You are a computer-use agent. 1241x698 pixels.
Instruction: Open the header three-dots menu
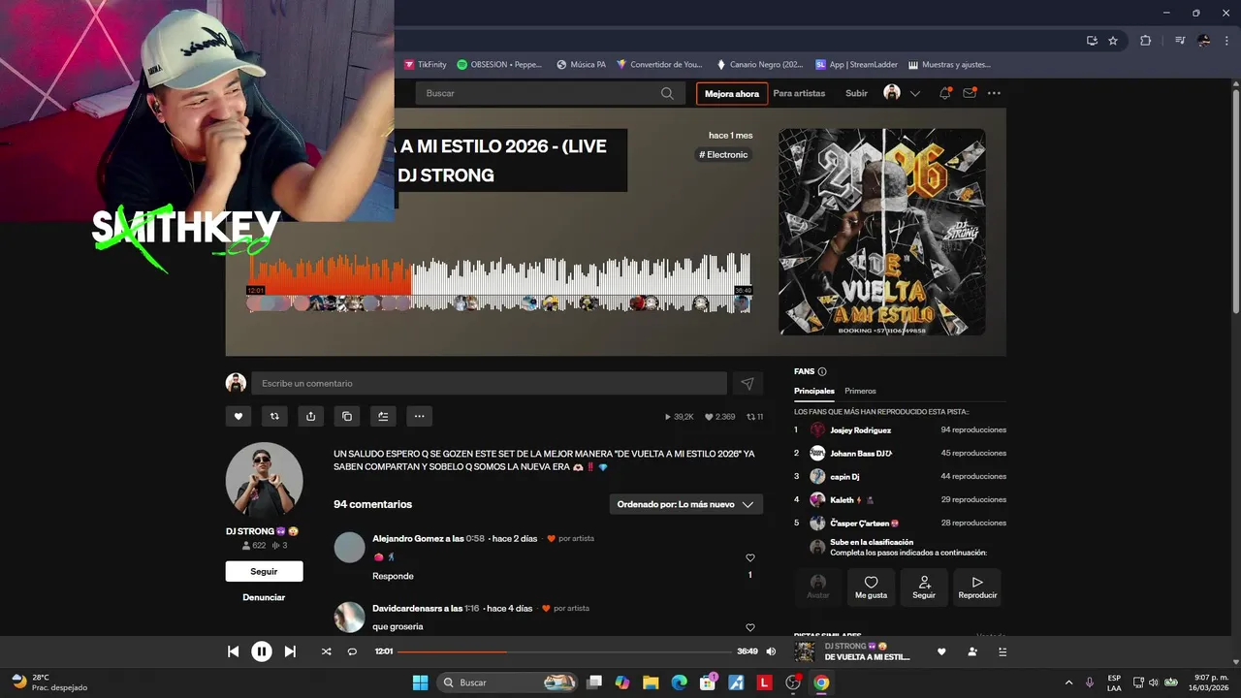pyautogui.click(x=994, y=93)
